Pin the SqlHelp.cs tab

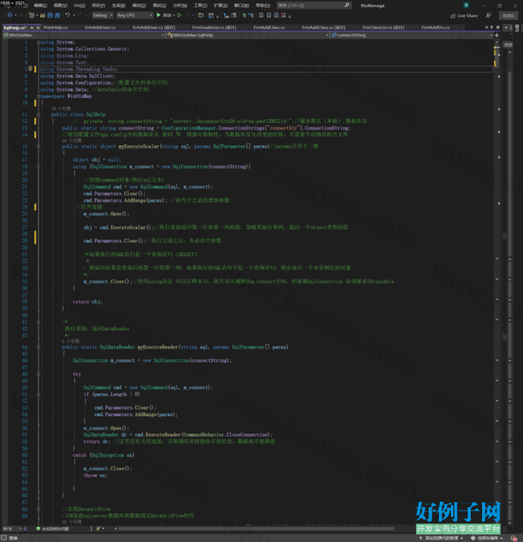click(32, 27)
